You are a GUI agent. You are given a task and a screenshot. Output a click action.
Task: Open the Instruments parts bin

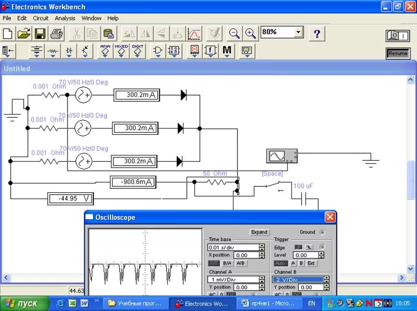[247, 51]
